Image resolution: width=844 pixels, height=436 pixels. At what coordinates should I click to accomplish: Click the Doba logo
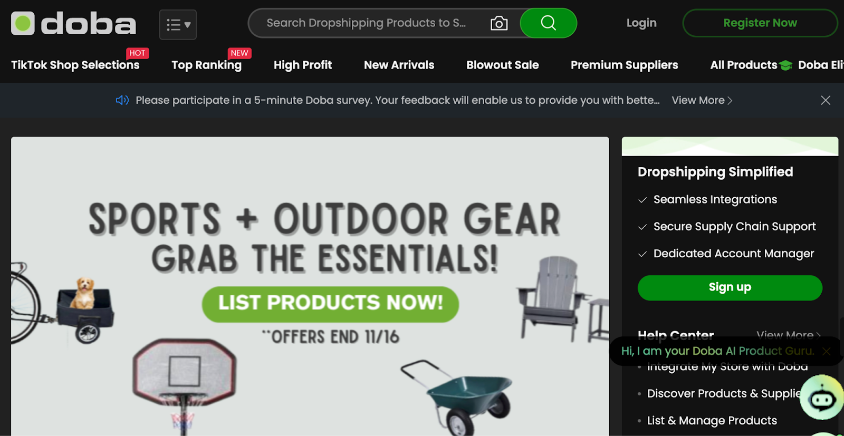pyautogui.click(x=73, y=24)
